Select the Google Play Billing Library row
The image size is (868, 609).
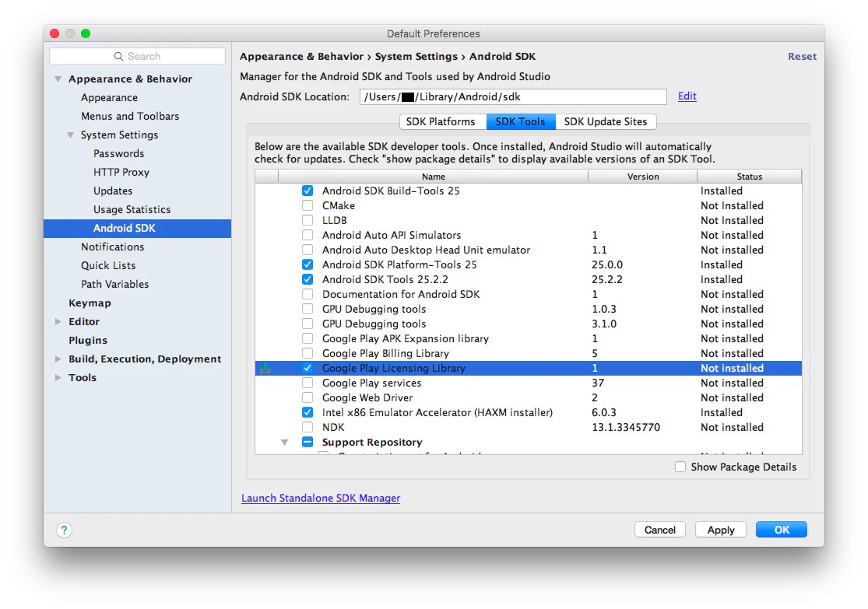click(528, 353)
